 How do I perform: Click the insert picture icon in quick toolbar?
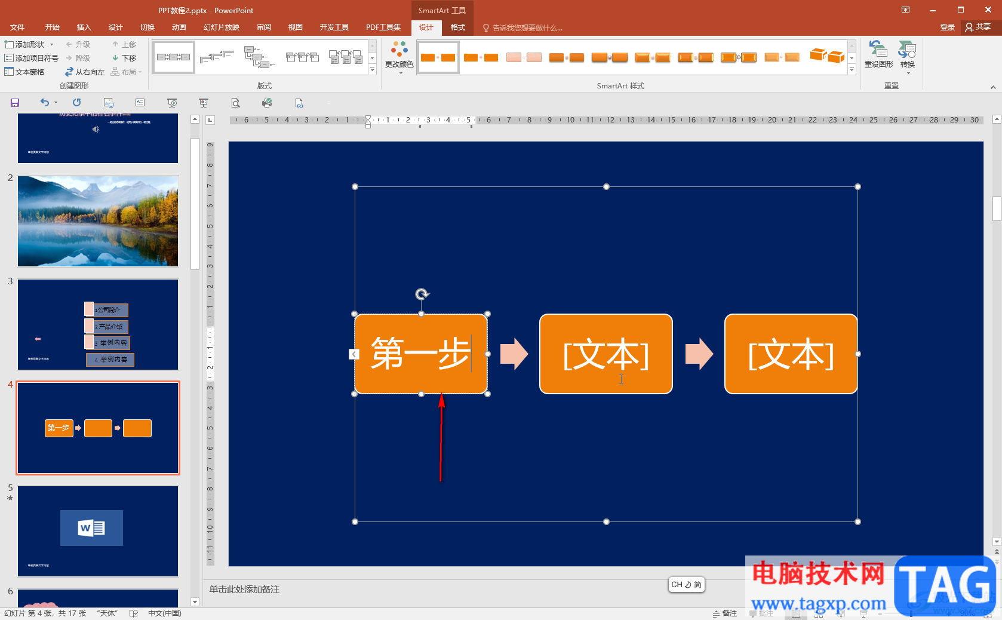tap(108, 103)
